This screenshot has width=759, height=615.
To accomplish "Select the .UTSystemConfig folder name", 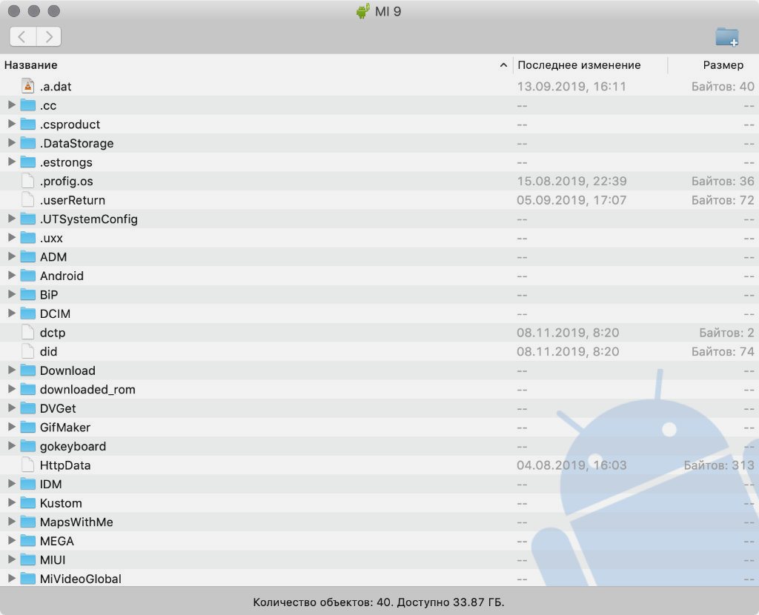I will click(89, 219).
